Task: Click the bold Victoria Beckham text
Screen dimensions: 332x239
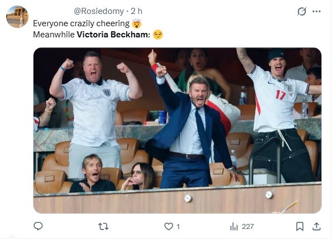Action: pyautogui.click(x=113, y=35)
